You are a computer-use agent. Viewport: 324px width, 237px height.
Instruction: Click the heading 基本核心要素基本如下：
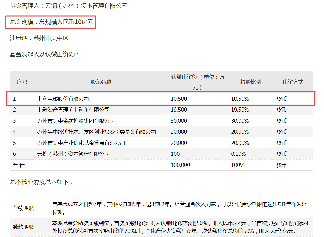[x=41, y=182]
